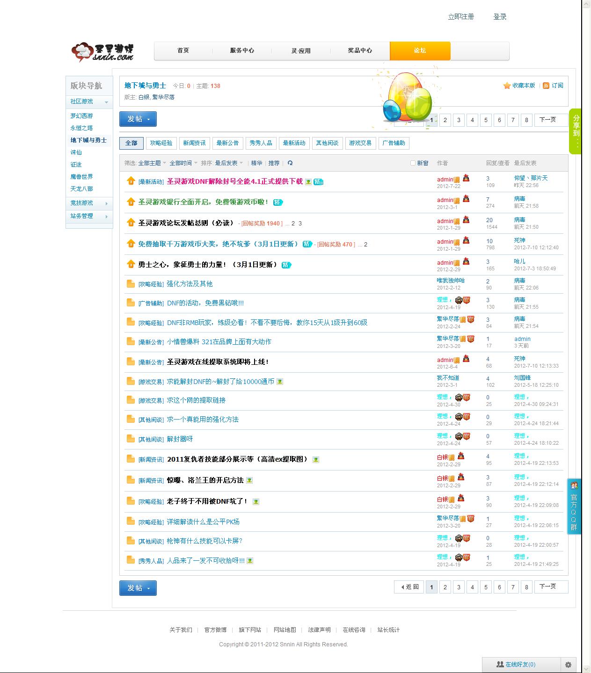Open the 服务中心 navigation tab
Screen dimensions: 591x673
tap(242, 51)
